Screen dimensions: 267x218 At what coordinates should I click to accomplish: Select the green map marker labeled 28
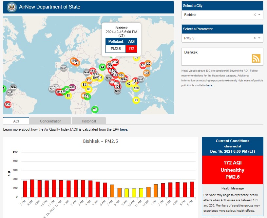95,109
